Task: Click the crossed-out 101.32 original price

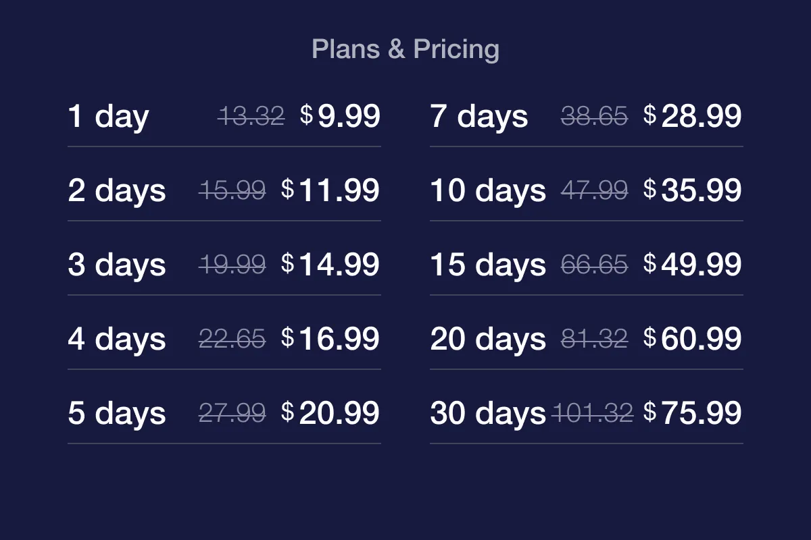Action: pos(593,412)
